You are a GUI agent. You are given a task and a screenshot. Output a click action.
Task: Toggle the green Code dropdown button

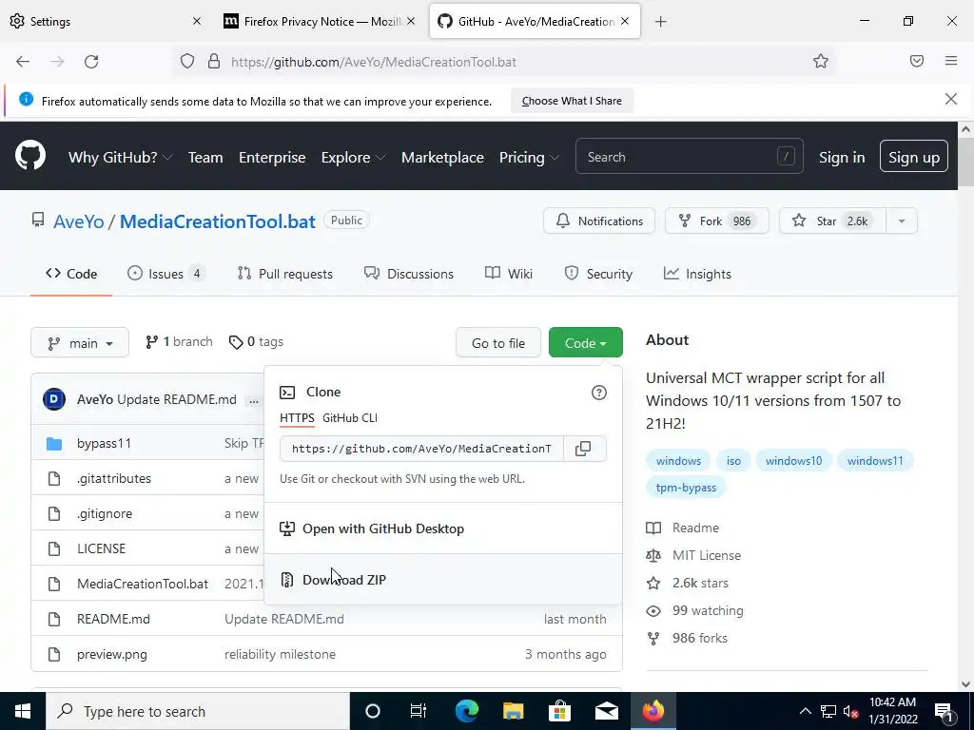(586, 342)
